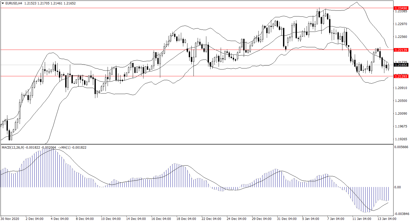Viewport: 410px width, 222px height.
Task: Select the 16 Dec 04:00 time label
Action: 161,219
